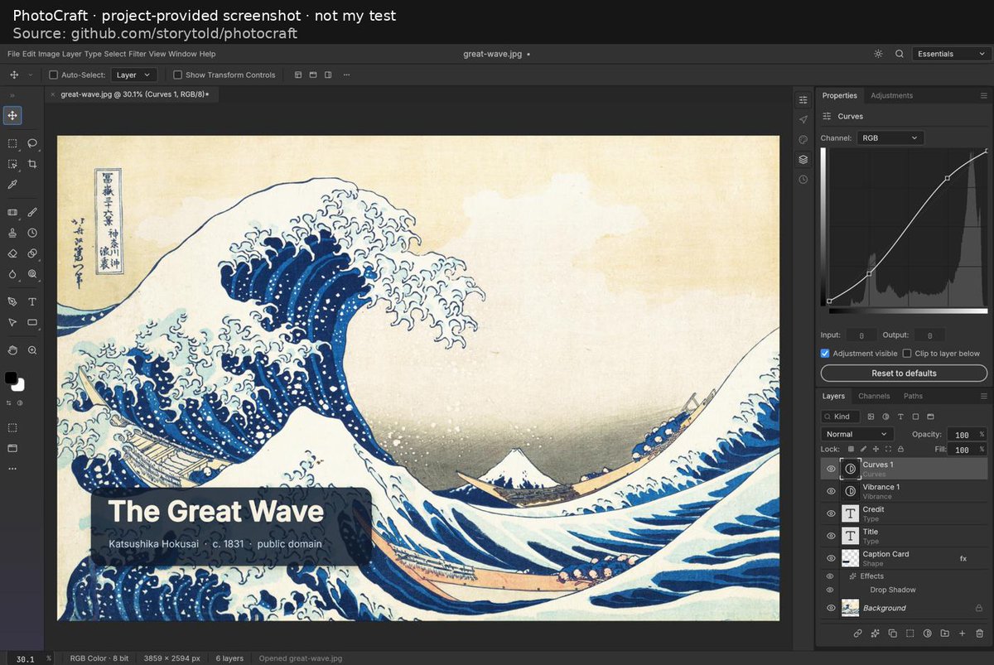Toggle the light/dark theme sun icon
The width and height of the screenshot is (994, 665).
coord(878,54)
